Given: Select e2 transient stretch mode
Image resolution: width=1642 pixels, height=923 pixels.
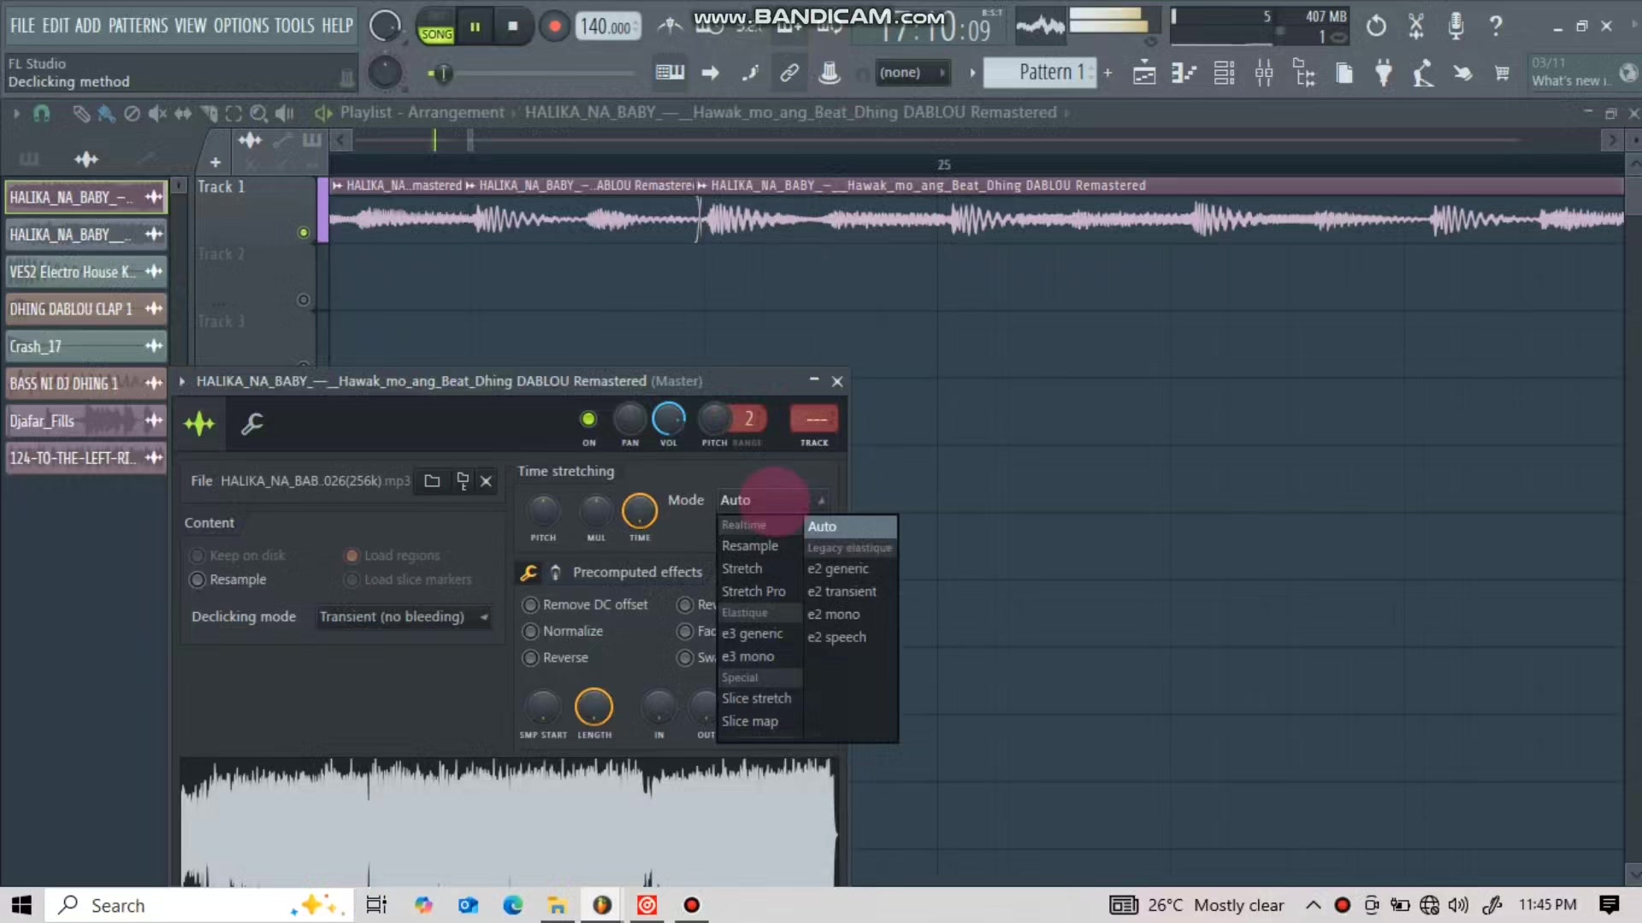Looking at the screenshot, I should click(842, 591).
